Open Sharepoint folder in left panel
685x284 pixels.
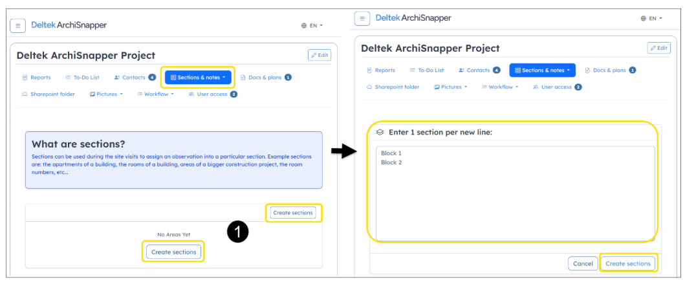point(49,94)
